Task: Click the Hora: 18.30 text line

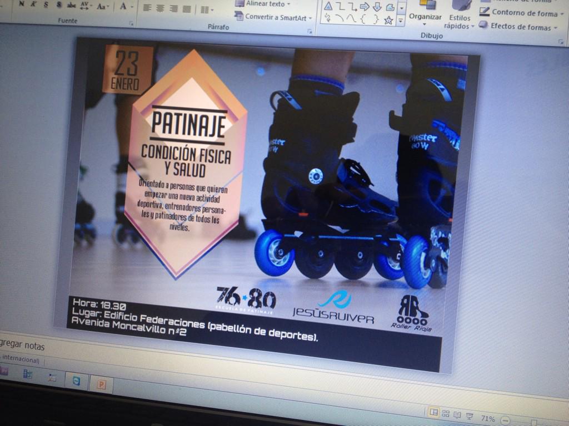Action: [x=99, y=305]
